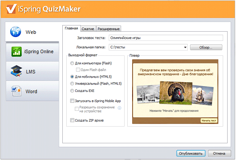Click the info icon near save permission

coord(119,108)
